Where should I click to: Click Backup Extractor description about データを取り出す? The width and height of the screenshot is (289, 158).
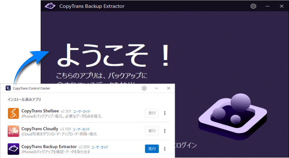(56, 152)
